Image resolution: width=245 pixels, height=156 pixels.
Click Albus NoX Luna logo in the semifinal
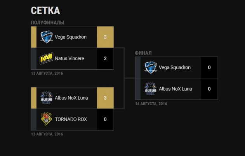47,98
